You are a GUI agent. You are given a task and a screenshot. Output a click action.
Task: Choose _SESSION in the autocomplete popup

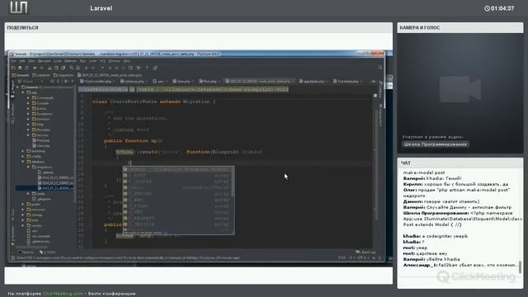tap(177, 224)
